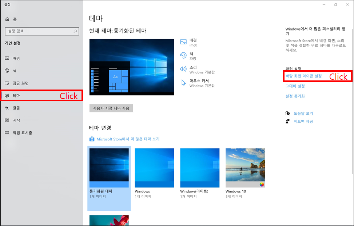Go to 홈 settings page

click(41, 19)
